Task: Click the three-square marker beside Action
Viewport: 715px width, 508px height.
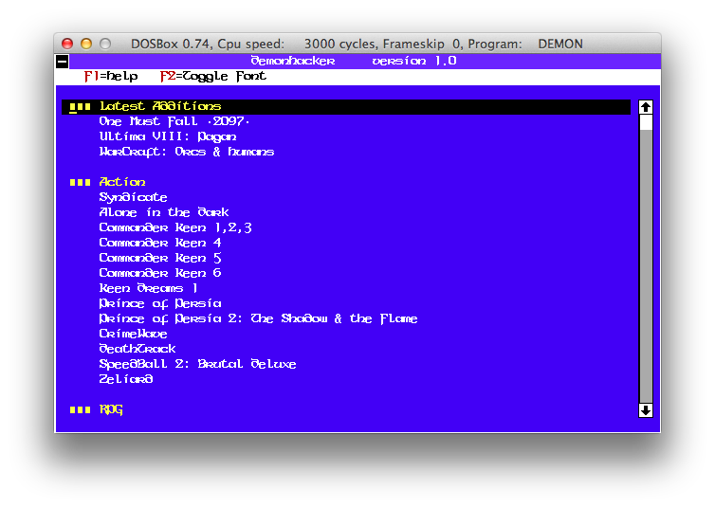Action: coord(80,183)
